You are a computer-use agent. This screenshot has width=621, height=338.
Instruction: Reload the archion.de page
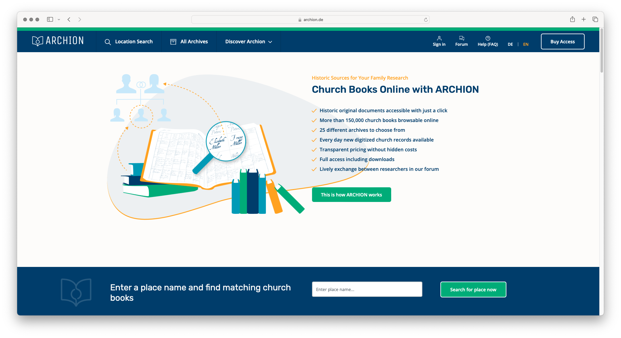click(x=426, y=20)
